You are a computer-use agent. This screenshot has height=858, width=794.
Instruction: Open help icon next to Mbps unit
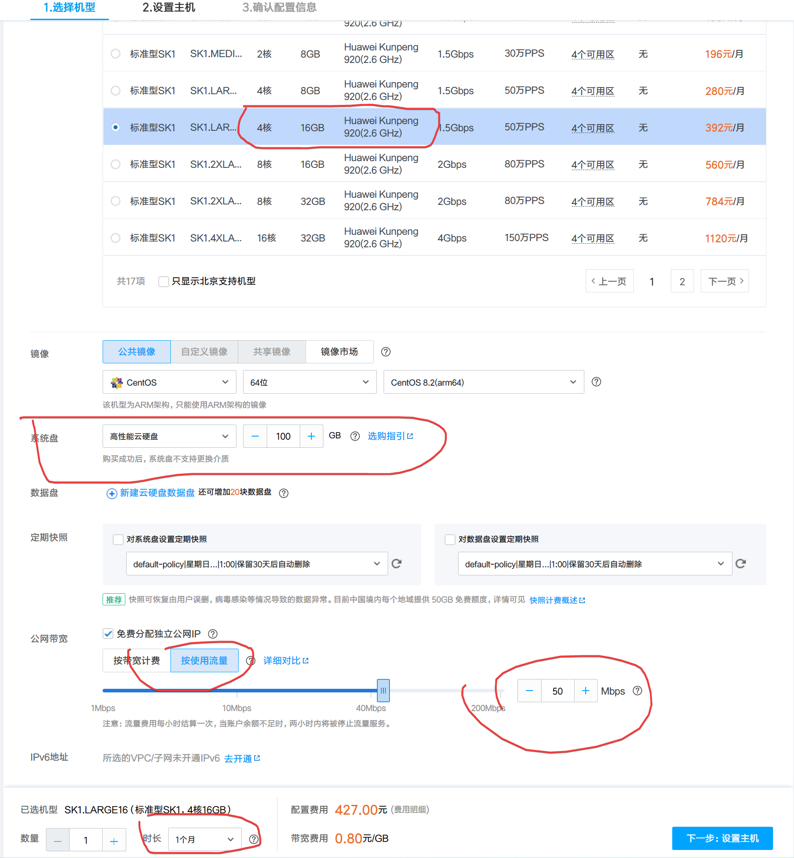638,691
